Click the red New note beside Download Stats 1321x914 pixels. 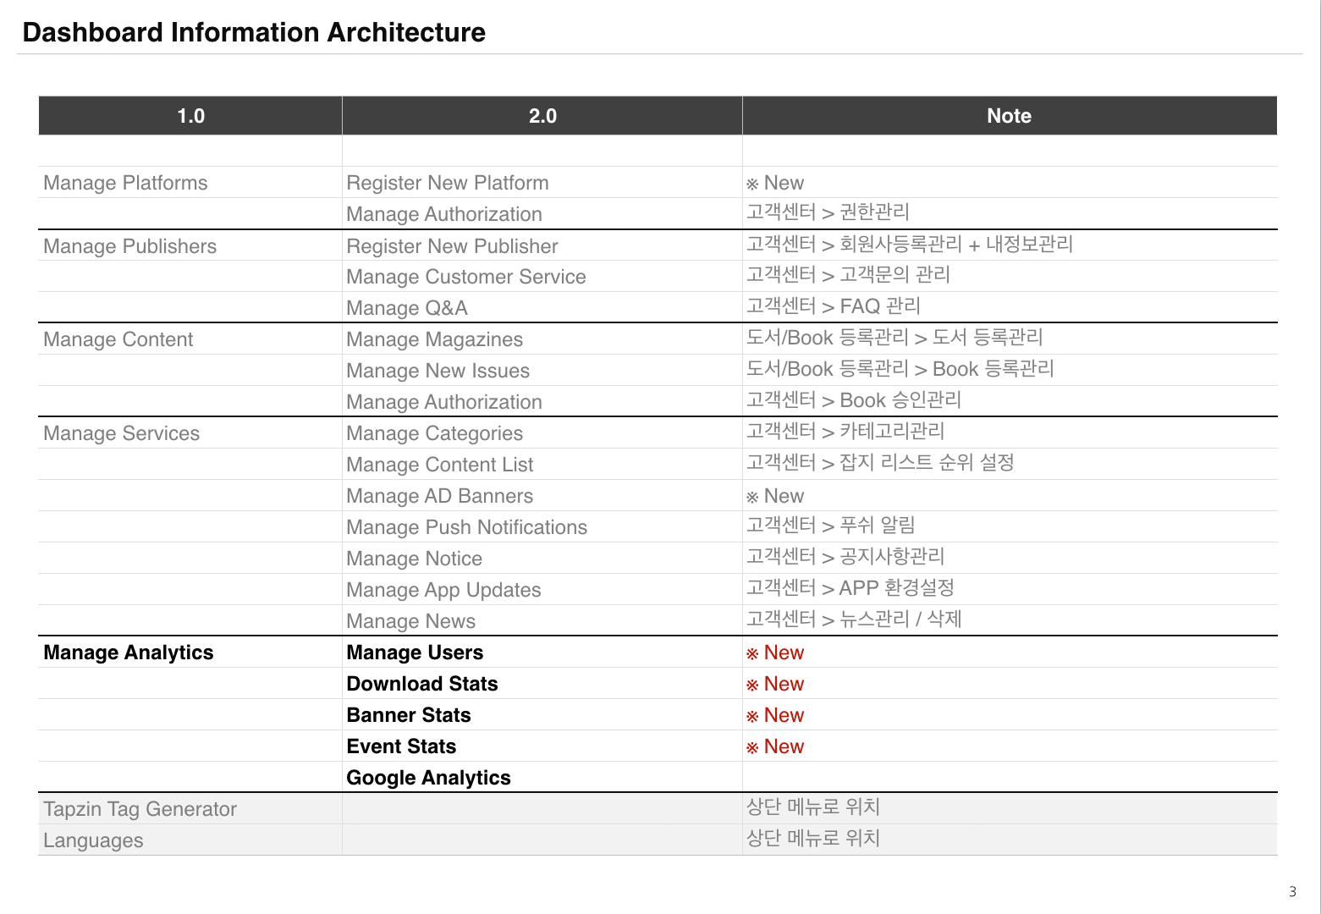[775, 684]
